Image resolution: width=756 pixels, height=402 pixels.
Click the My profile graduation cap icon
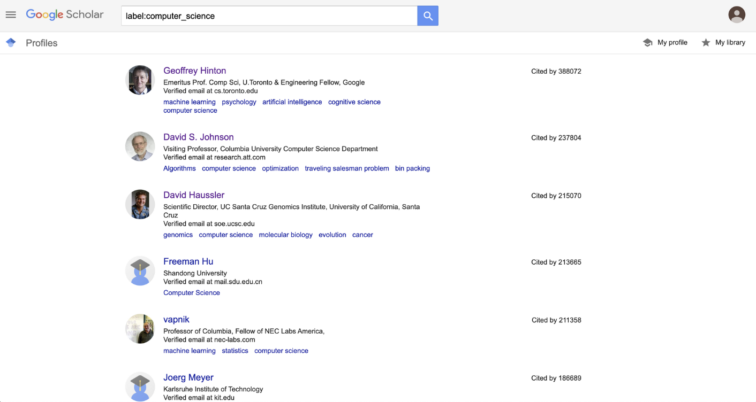[647, 43]
